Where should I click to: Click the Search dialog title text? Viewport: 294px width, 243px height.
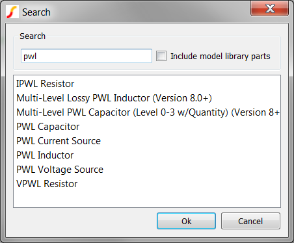pyautogui.click(x=36, y=12)
